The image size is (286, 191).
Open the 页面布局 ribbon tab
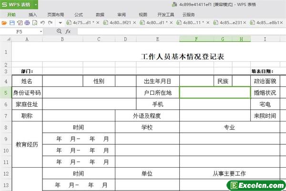(56, 15)
